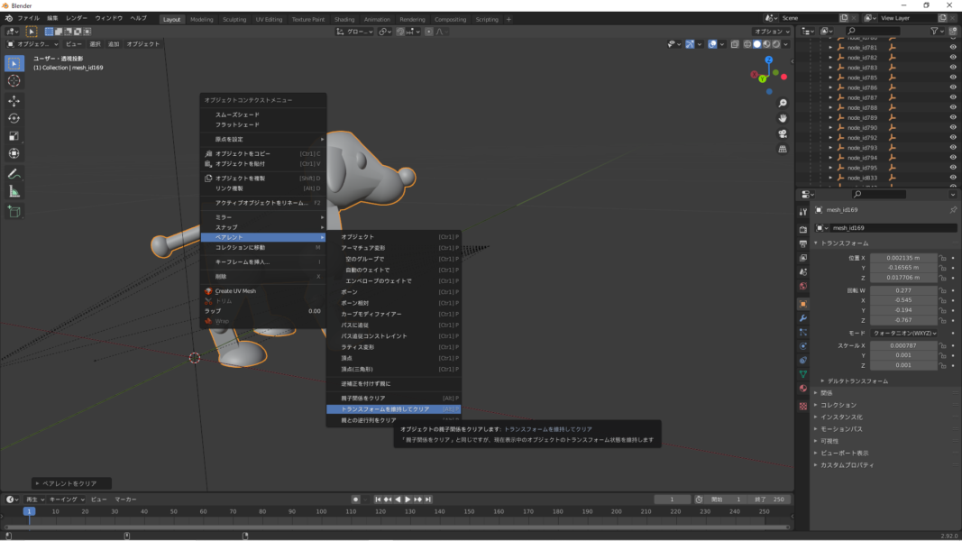This screenshot has height=541, width=962.
Task: Click the 位置 Z value field
Action: point(903,278)
